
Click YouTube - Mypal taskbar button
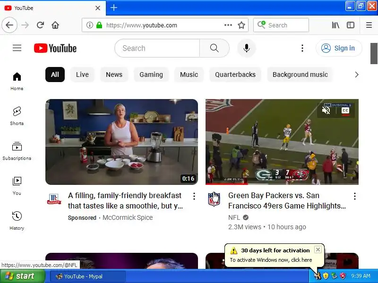88,276
